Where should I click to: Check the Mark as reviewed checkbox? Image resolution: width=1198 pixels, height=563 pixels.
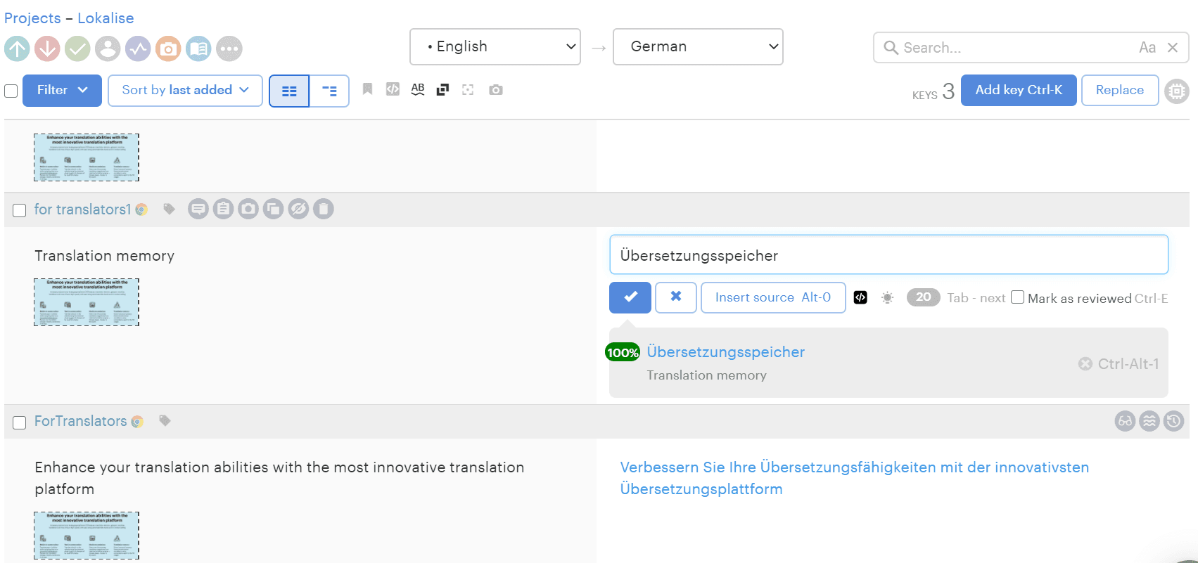1017,297
